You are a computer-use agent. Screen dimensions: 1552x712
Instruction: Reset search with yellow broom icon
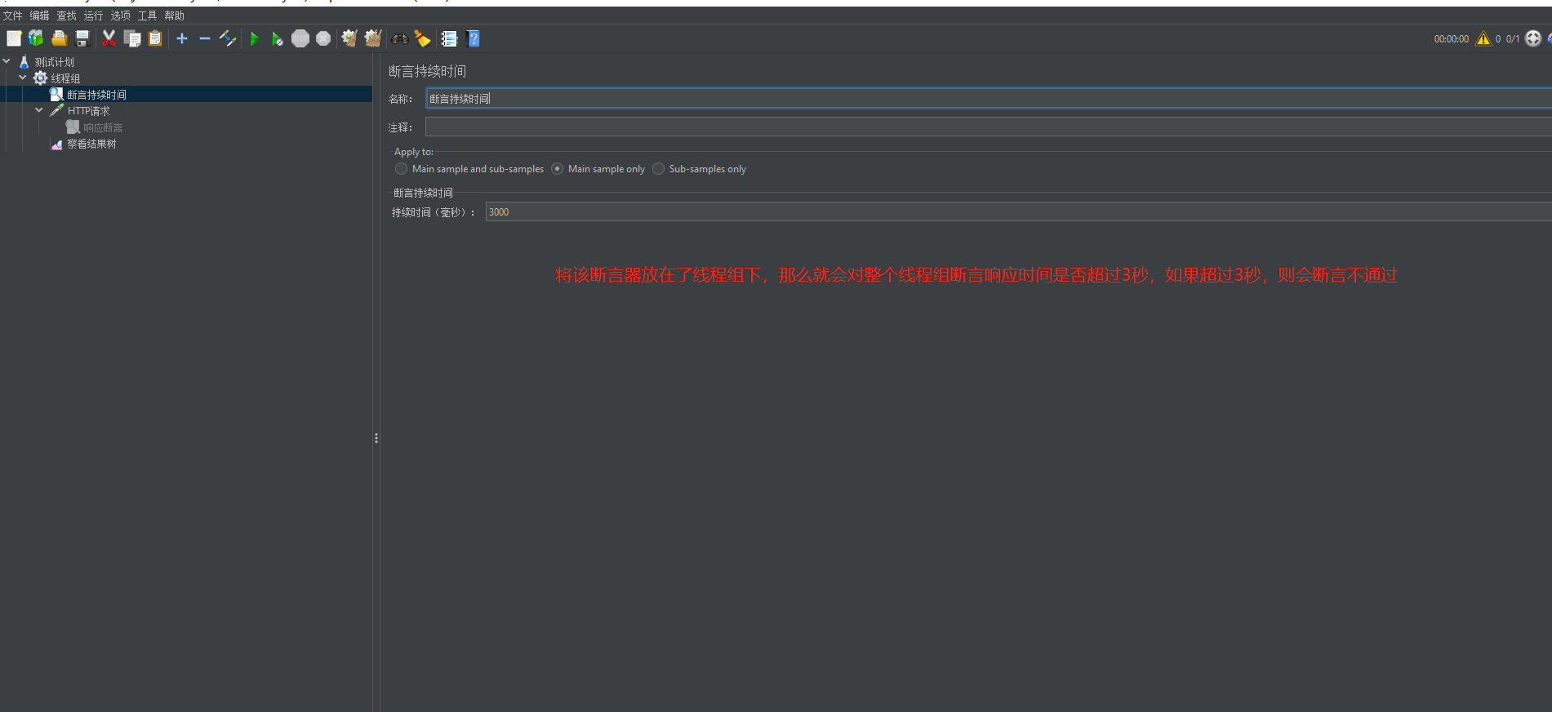(x=423, y=38)
